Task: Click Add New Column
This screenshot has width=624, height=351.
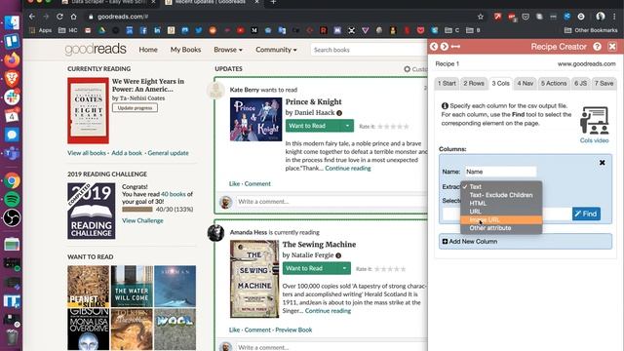Action: (x=525, y=241)
